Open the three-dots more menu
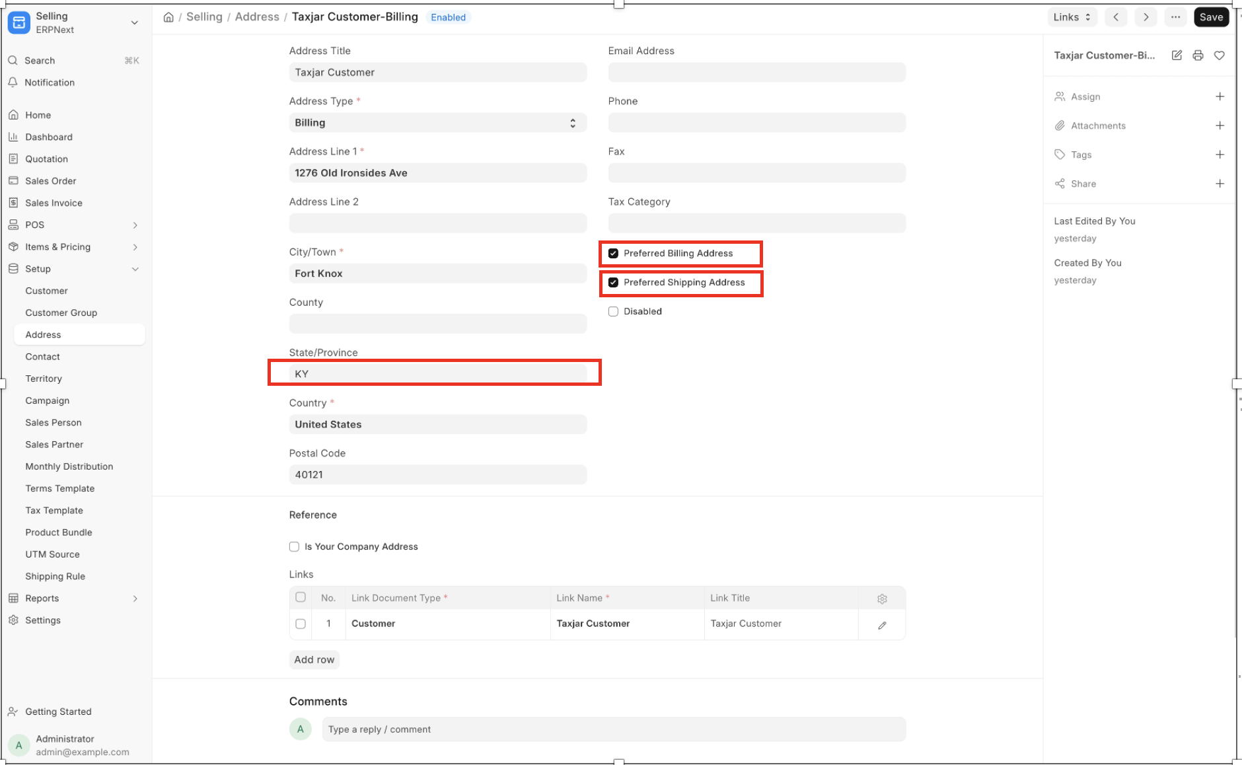The image size is (1242, 765). pos(1175,17)
